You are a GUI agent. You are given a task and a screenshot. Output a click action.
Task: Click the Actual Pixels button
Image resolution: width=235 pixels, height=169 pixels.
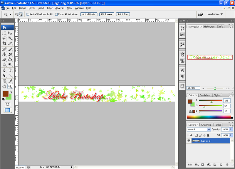click(x=89, y=14)
